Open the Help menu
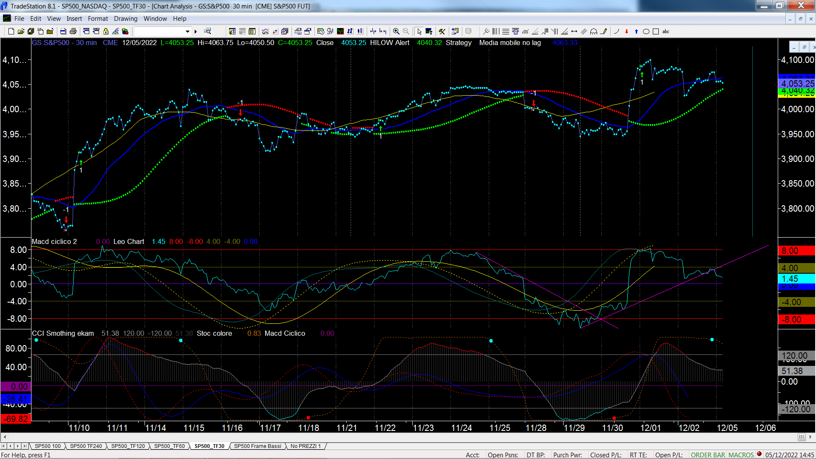The image size is (816, 459). click(x=179, y=19)
